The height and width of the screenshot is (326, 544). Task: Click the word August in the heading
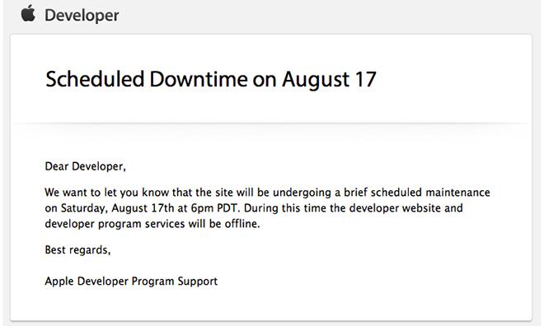pyautogui.click(x=316, y=80)
